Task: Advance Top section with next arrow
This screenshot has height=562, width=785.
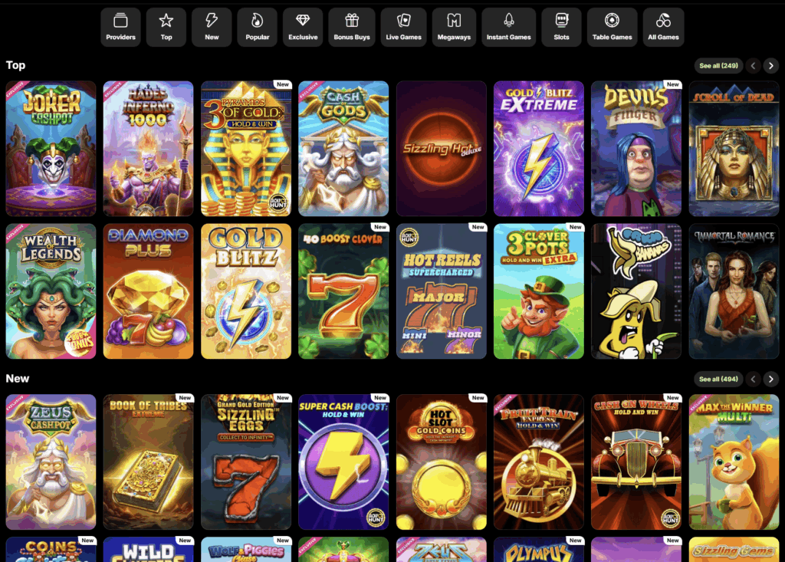Action: [x=771, y=66]
